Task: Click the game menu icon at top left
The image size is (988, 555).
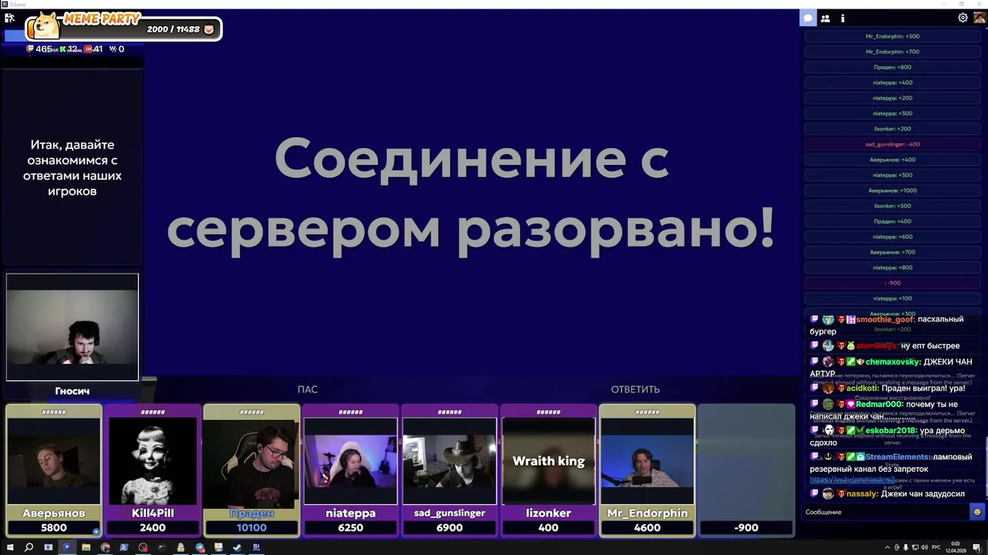Action: [x=10, y=18]
